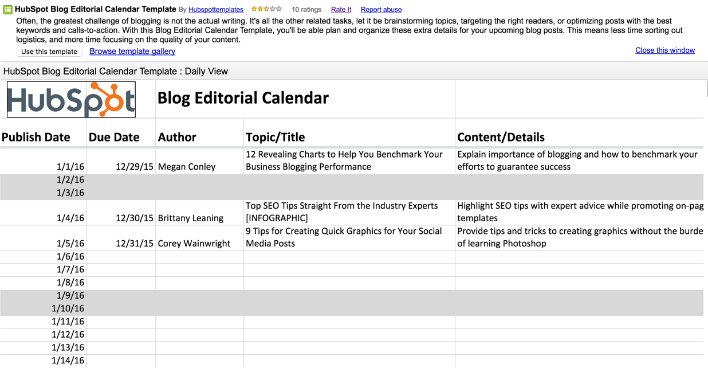
Task: Click the Author column header cell
Action: click(x=177, y=137)
